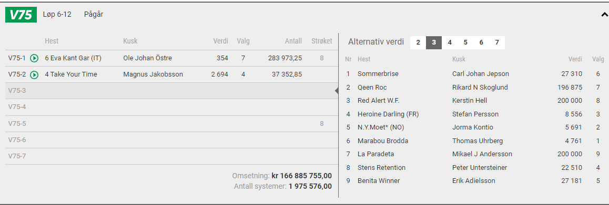The width and height of the screenshot is (609, 205).
Task: Click the play icon beside V75-2
Action: pyautogui.click(x=34, y=75)
